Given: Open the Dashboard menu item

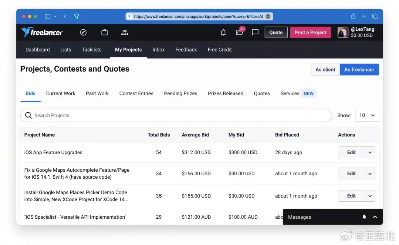Looking at the screenshot, I should [x=38, y=50].
